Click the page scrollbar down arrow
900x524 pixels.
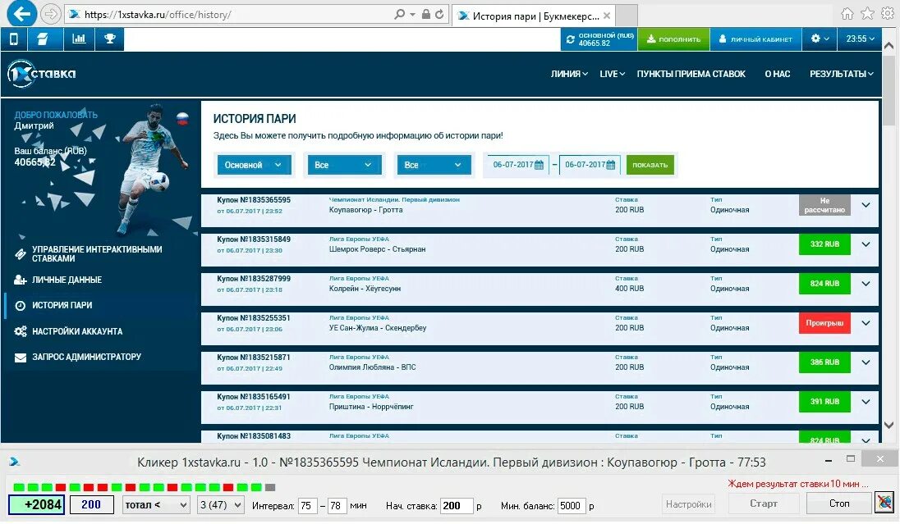coord(889,425)
